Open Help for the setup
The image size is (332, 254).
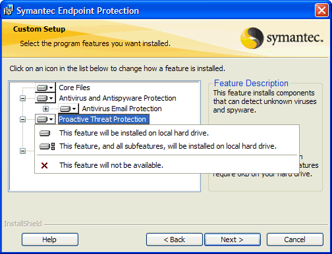[50, 240]
